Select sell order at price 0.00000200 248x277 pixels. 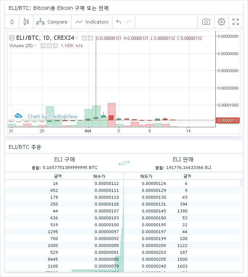pos(182,245)
